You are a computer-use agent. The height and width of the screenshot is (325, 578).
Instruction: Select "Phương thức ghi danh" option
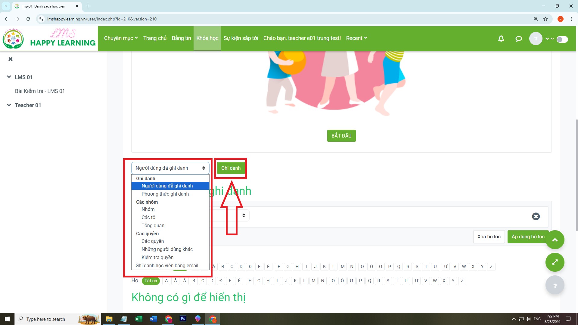click(x=165, y=194)
